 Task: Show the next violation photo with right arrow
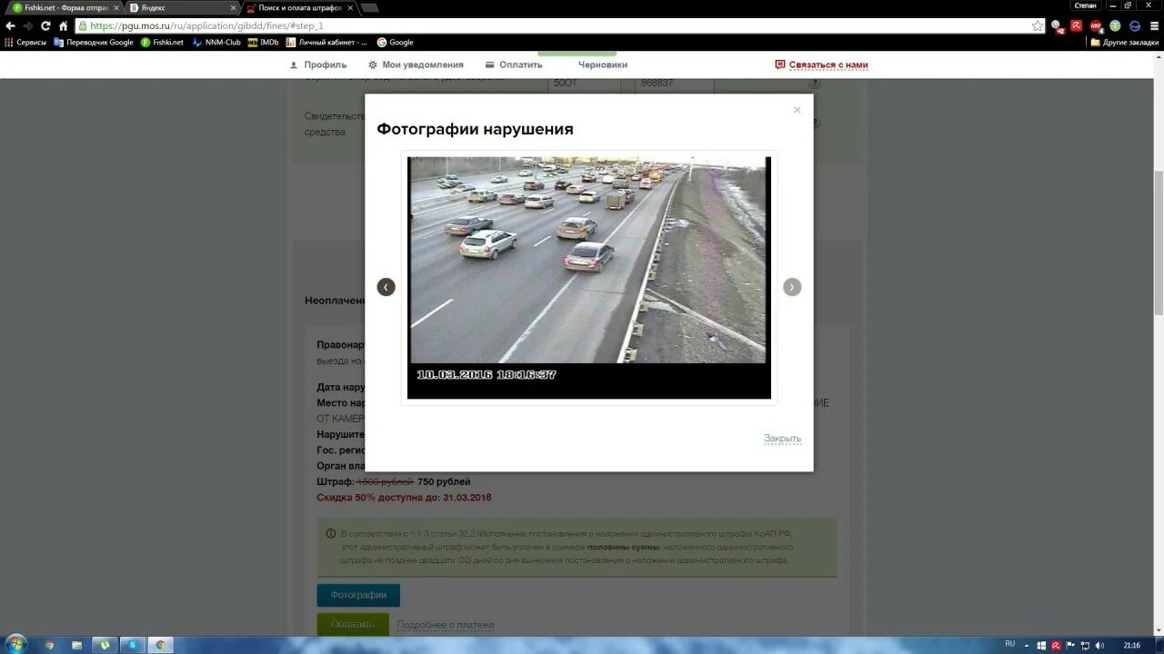click(791, 286)
